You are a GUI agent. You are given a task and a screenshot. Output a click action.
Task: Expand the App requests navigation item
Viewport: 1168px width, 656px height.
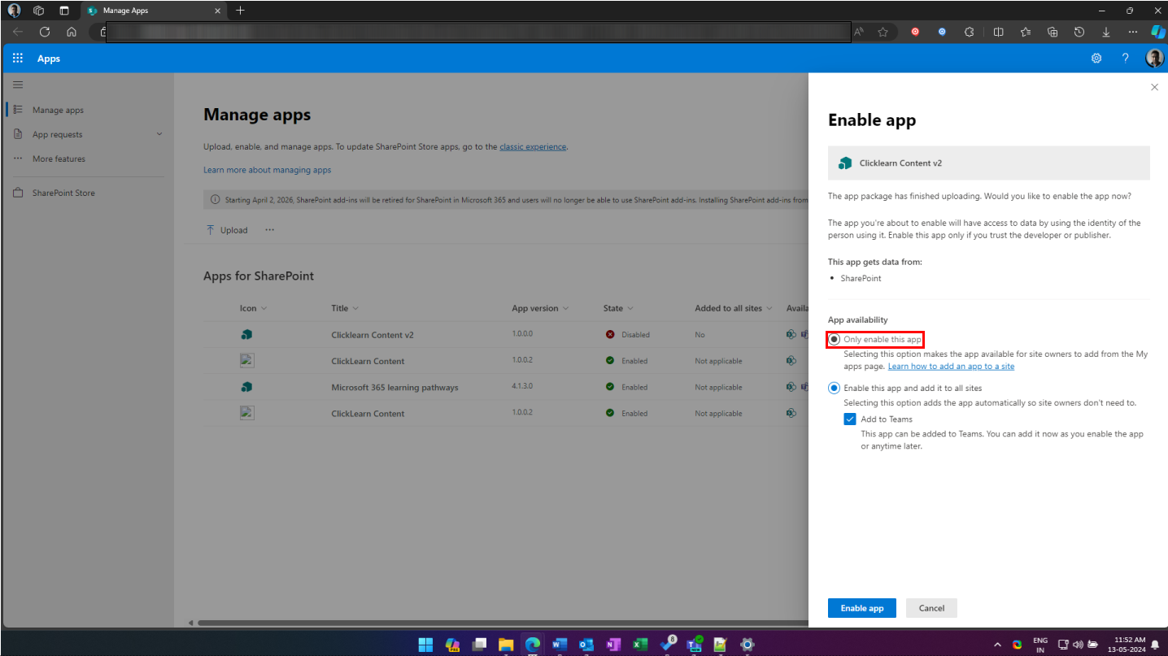tap(159, 134)
